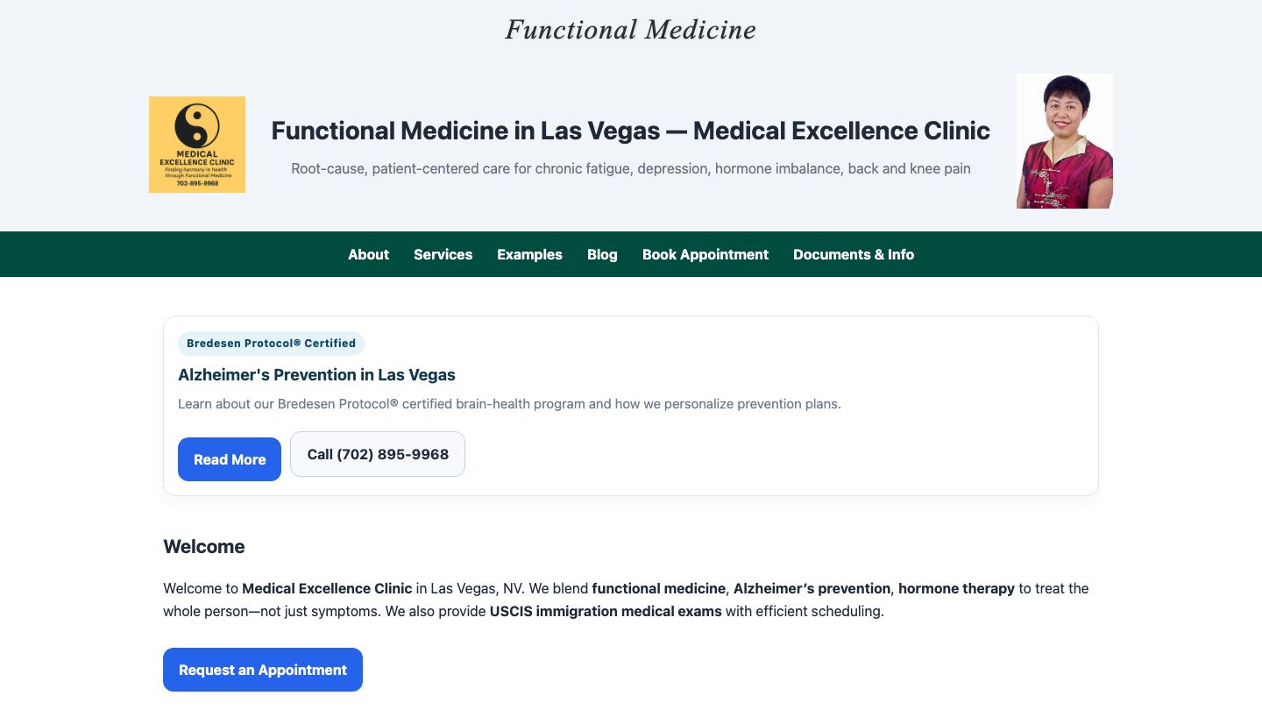Select Book Appointment in the navigation

click(705, 254)
